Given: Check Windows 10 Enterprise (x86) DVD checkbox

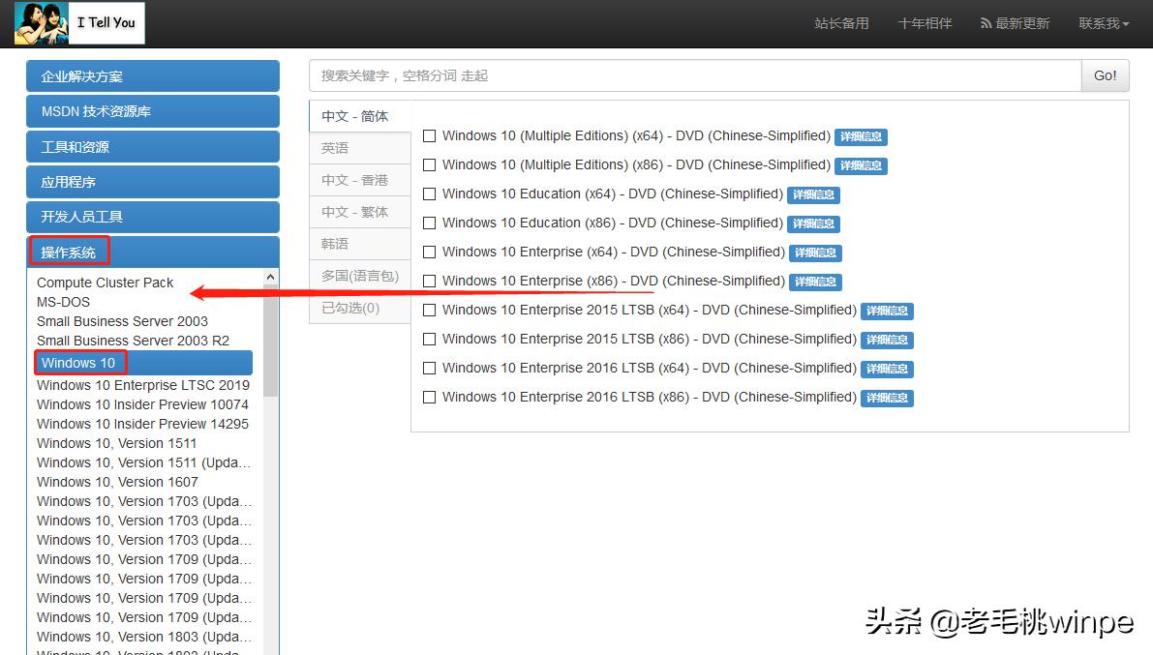Looking at the screenshot, I should pyautogui.click(x=430, y=282).
